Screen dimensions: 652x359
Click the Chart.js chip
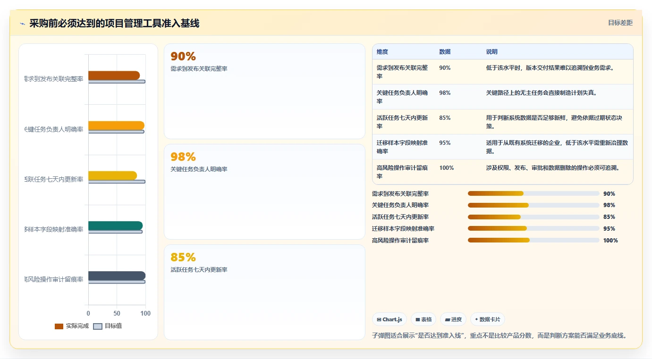pyautogui.click(x=390, y=319)
